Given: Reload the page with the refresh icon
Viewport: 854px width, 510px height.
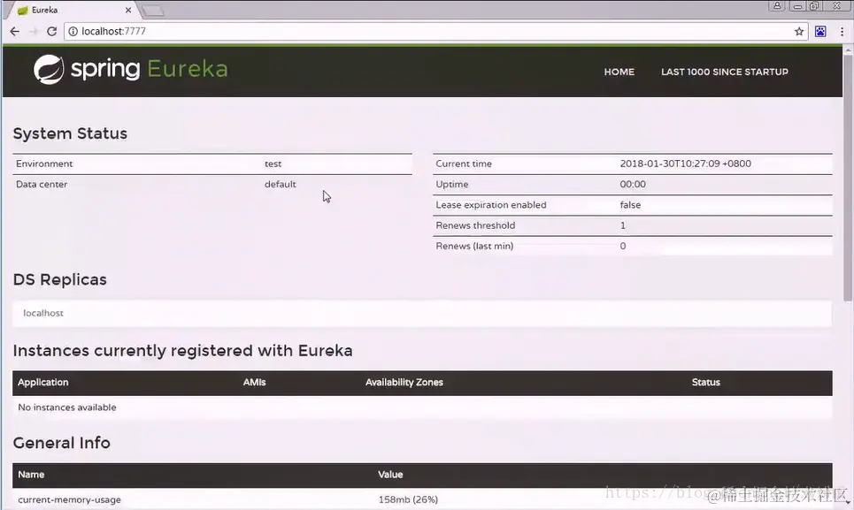Looking at the screenshot, I should coord(51,32).
